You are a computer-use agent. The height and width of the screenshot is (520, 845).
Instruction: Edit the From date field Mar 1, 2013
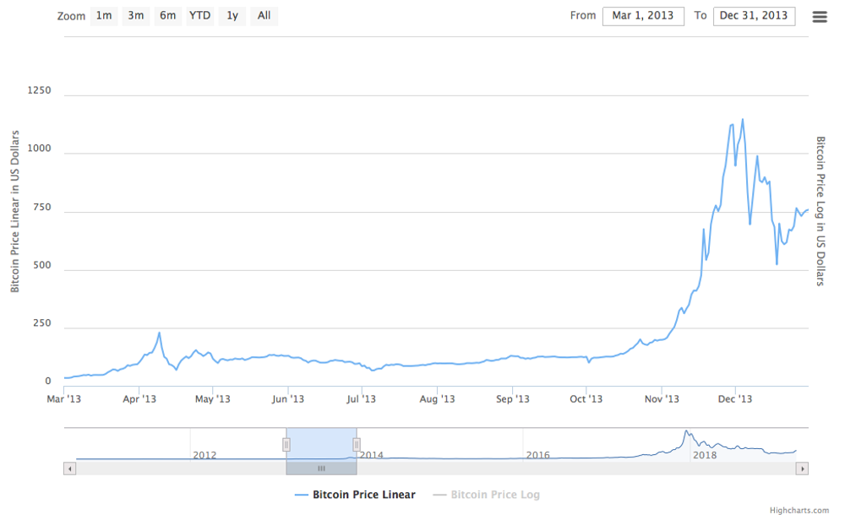point(643,15)
